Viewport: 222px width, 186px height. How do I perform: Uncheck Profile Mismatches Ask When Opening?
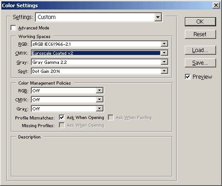[62, 118]
